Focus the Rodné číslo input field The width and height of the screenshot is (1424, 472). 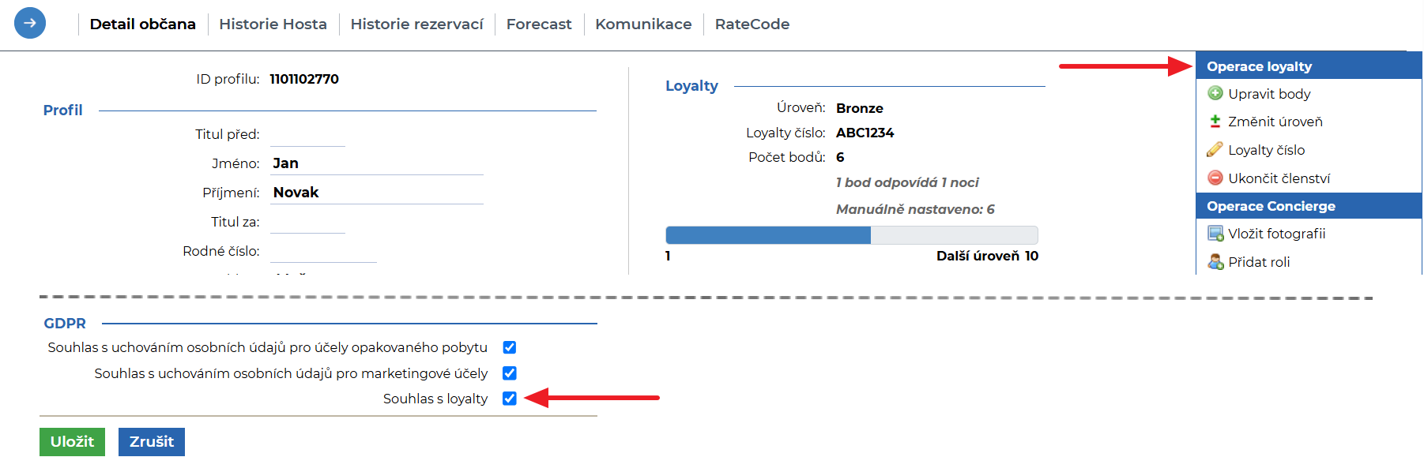(x=323, y=251)
